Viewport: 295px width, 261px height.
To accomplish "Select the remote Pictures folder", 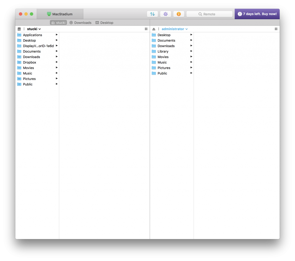I will coord(172,68).
